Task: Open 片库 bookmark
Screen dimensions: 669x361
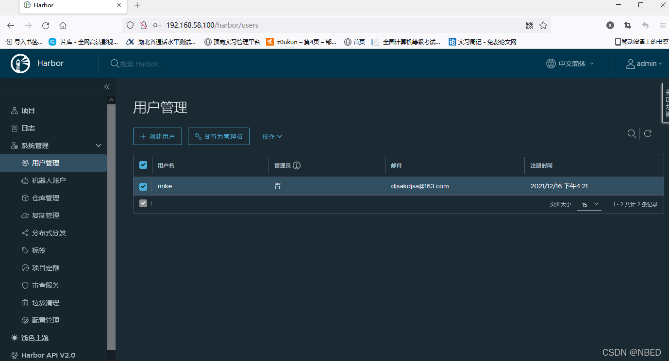Action: pos(84,42)
